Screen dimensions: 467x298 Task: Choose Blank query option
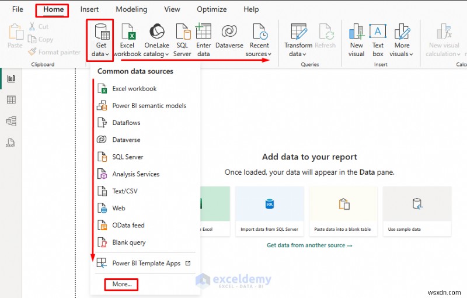(145, 242)
